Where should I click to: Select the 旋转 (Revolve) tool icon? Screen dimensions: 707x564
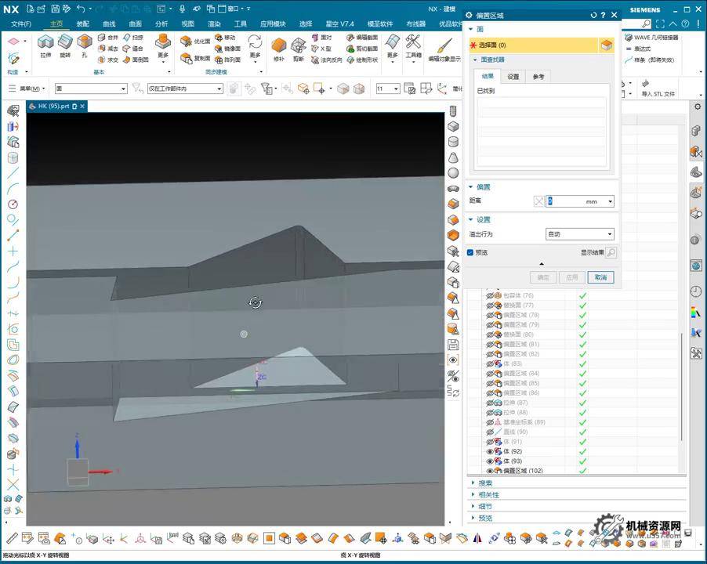pos(64,42)
